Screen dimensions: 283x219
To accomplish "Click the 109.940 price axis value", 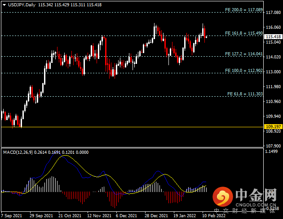I will pos(273,116).
